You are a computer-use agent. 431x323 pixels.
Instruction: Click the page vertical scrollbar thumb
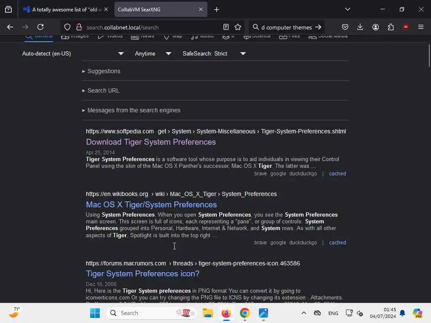tap(429, 56)
